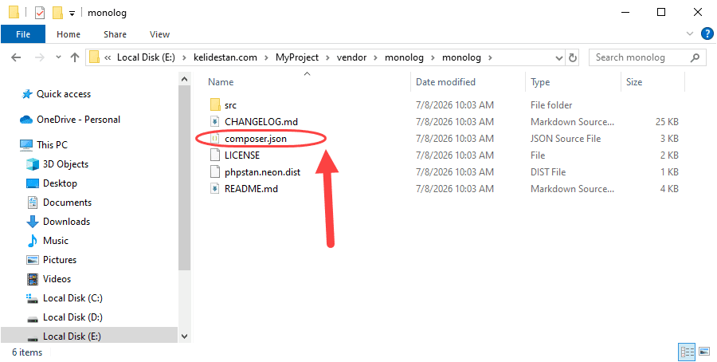The width and height of the screenshot is (717, 362).
Task: Open the Share ribbon tab
Action: tap(115, 34)
